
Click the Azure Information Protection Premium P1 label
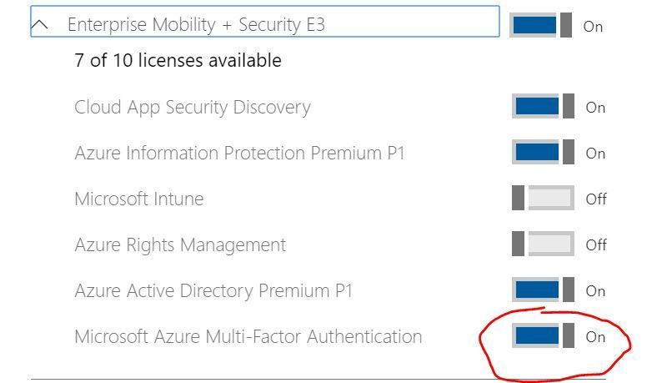[239, 154]
